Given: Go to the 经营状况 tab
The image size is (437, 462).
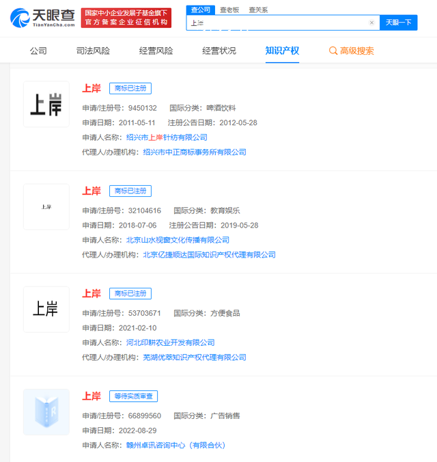Looking at the screenshot, I should 219,51.
